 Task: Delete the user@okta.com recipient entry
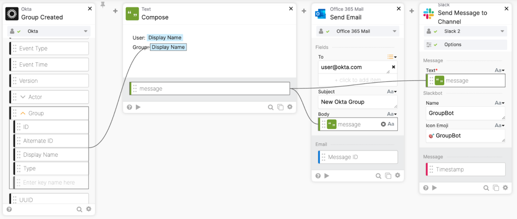(x=393, y=67)
